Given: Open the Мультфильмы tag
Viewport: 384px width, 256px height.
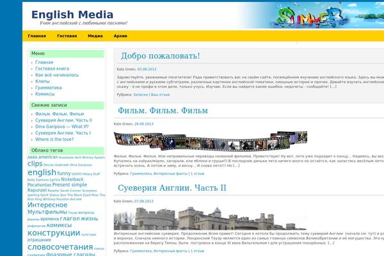Looking at the screenshot, I should click(47, 212).
